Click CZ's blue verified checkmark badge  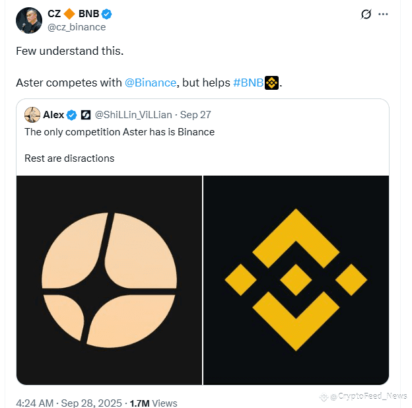(x=106, y=14)
